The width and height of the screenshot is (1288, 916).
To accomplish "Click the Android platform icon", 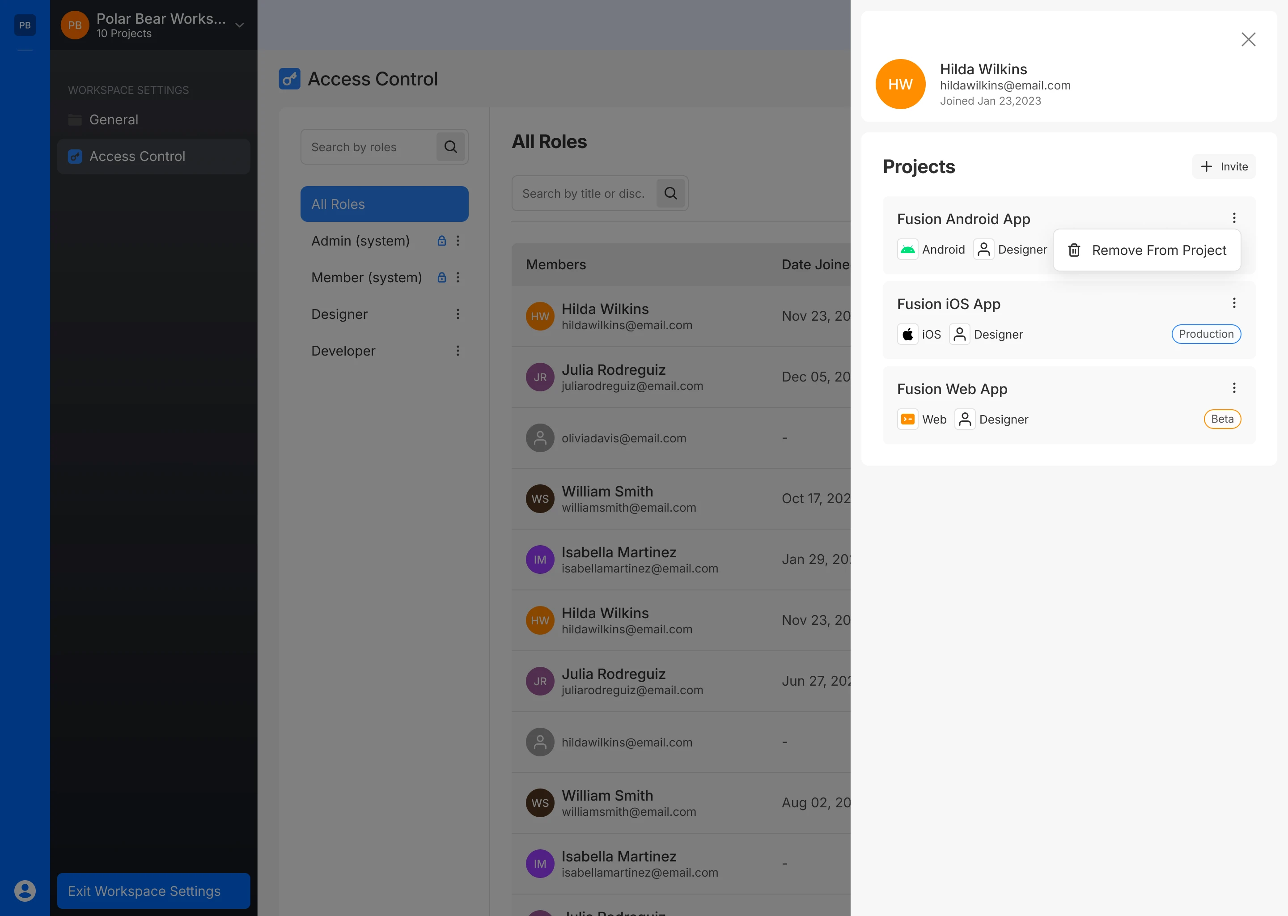I will [x=907, y=249].
